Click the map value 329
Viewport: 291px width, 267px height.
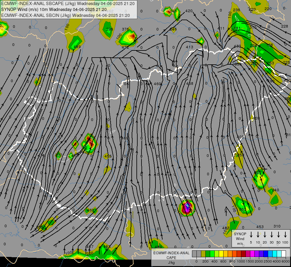[x=258, y=173]
